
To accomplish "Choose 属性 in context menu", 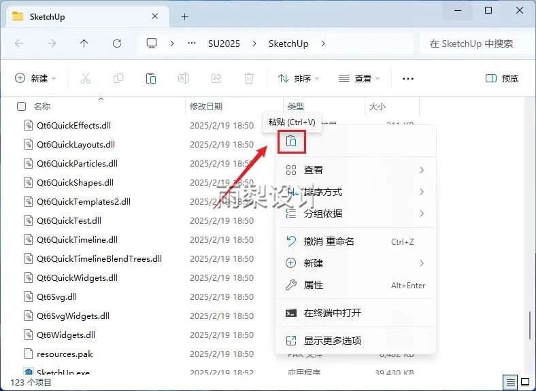I will pyautogui.click(x=356, y=285).
